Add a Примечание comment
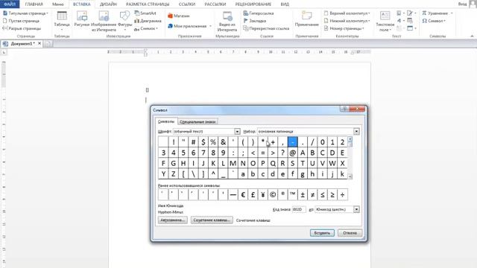The width and height of the screenshot is (477, 268). [x=306, y=19]
